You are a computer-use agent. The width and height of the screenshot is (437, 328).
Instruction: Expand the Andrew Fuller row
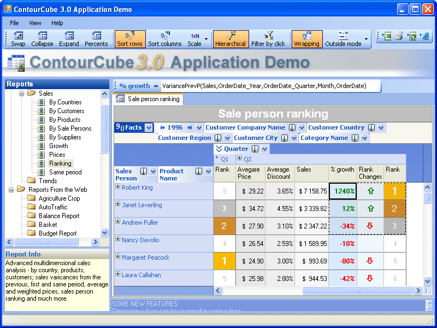pyautogui.click(x=117, y=221)
